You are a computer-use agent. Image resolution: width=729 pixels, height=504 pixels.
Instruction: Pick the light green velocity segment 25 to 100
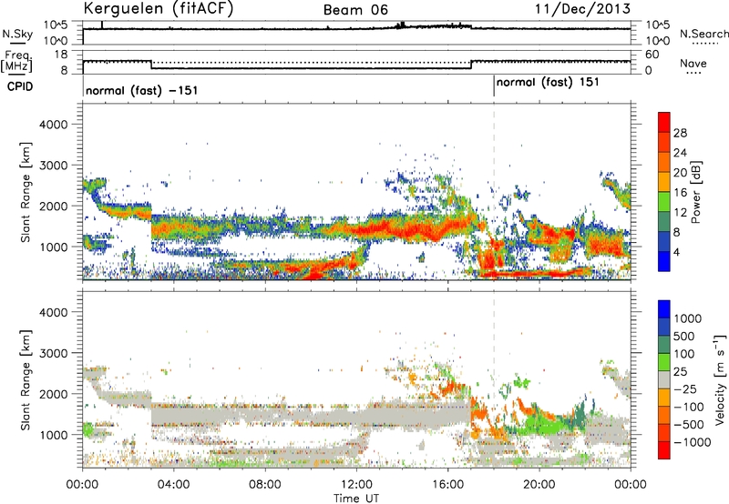[664, 362]
